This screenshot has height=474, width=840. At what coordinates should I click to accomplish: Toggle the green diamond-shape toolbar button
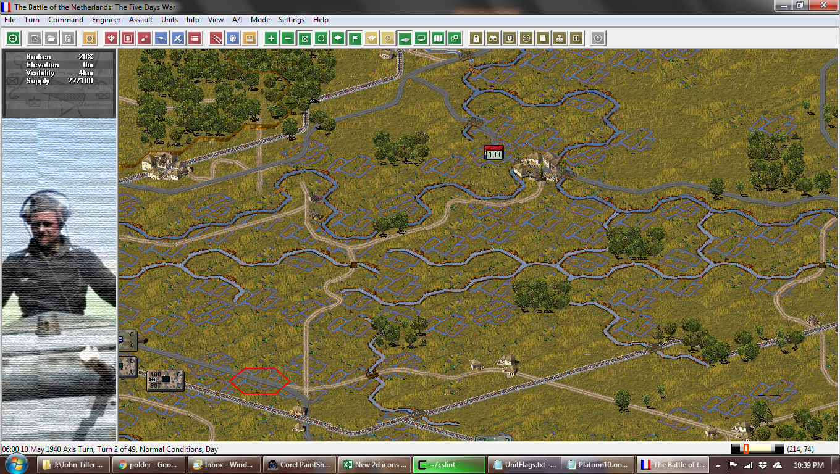(x=338, y=38)
